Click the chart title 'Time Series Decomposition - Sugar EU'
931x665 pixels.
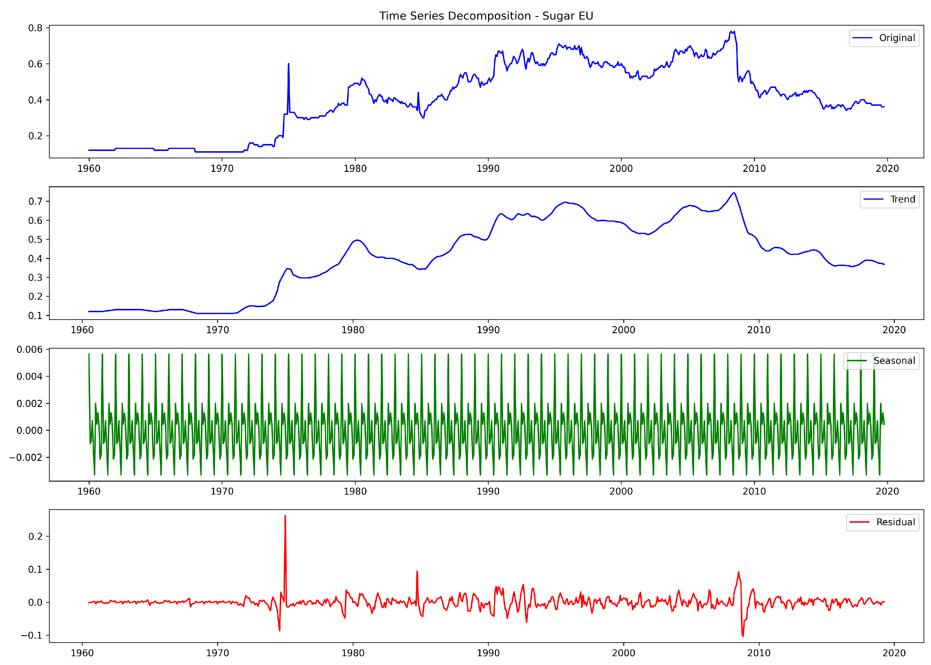click(x=486, y=16)
